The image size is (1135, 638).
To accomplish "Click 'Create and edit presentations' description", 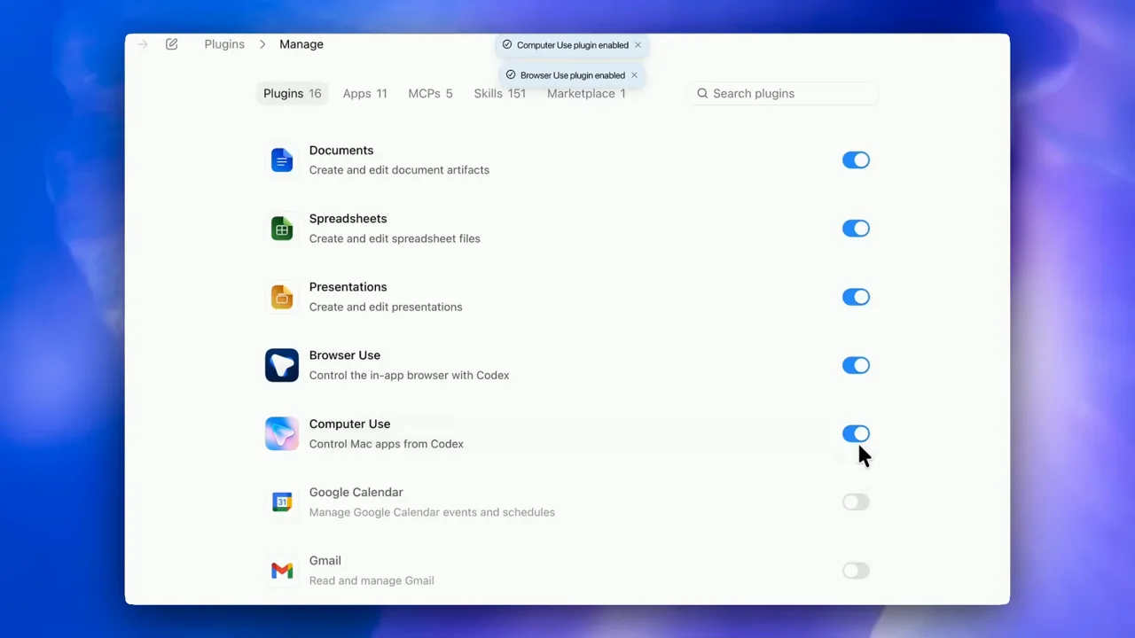I will 386,307.
